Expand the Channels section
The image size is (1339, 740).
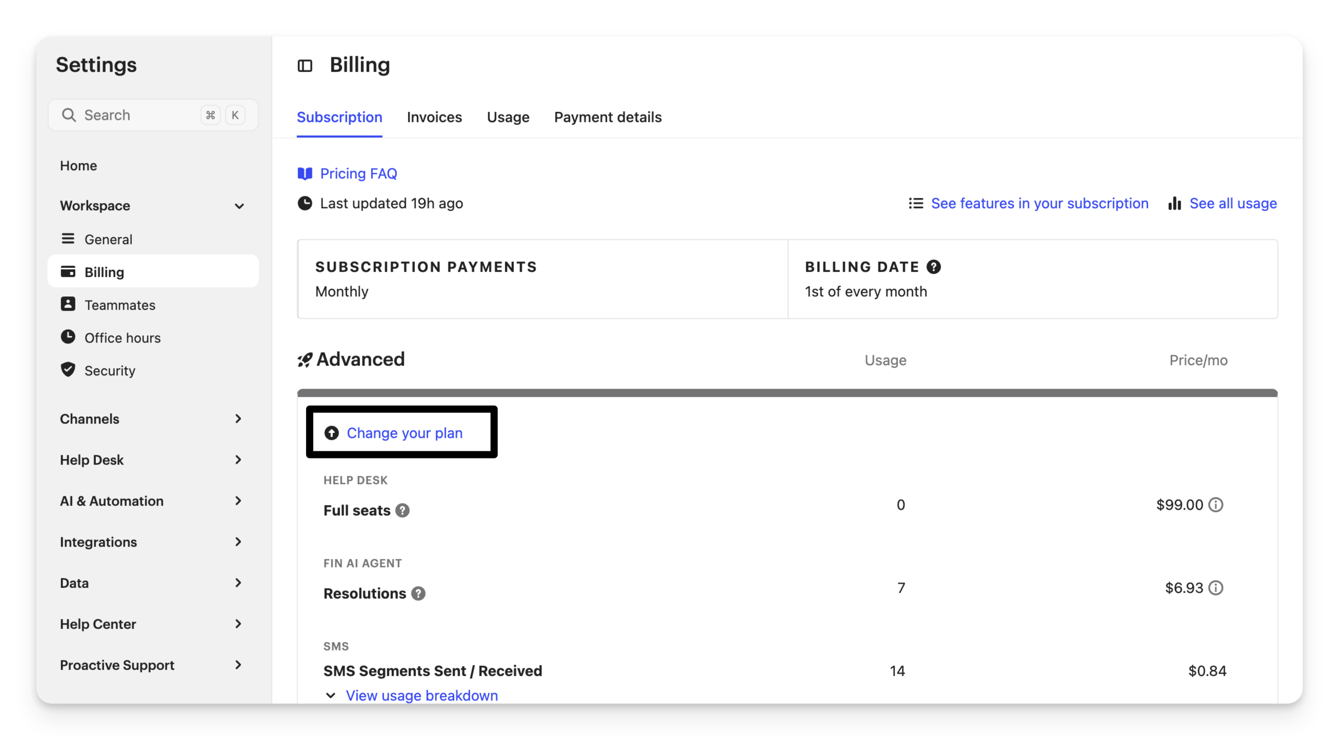(x=238, y=419)
